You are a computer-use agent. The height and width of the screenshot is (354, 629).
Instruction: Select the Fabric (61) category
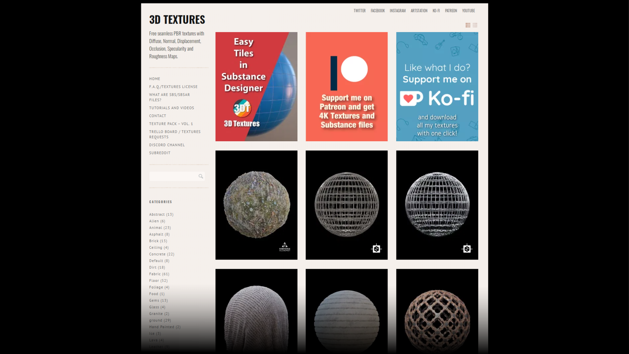point(159,274)
